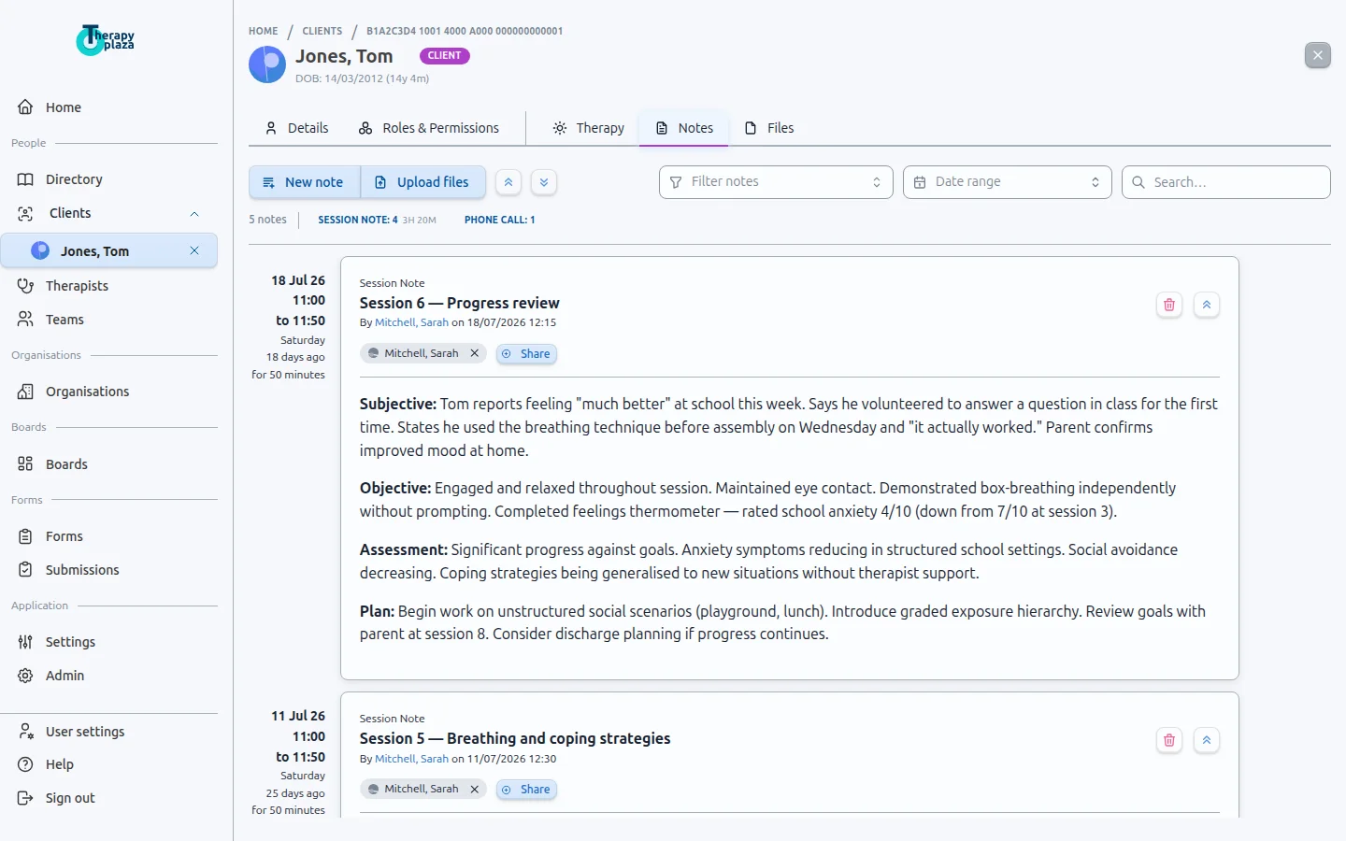Share the Session 6 Progress review note
The height and width of the screenshot is (841, 1346).
pos(526,353)
